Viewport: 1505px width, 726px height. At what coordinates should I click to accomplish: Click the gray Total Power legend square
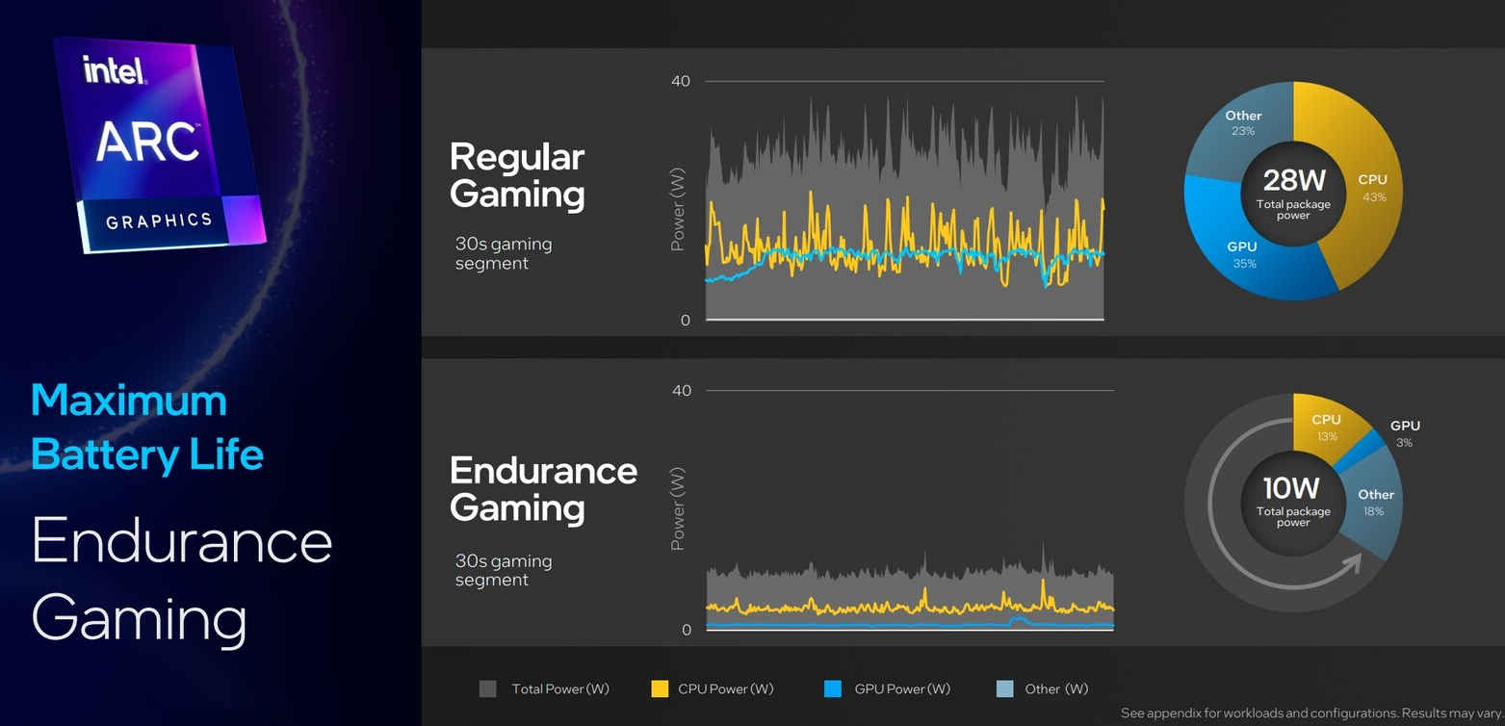pos(487,688)
